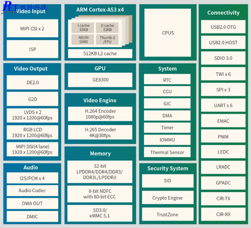Select the CCU block

(x=167, y=91)
